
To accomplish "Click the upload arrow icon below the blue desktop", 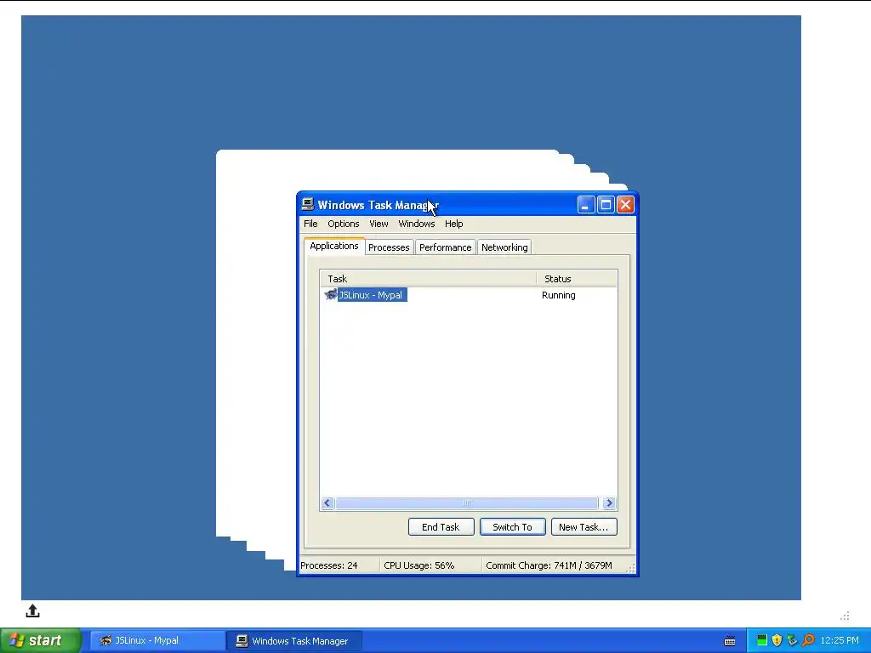I will (x=33, y=610).
